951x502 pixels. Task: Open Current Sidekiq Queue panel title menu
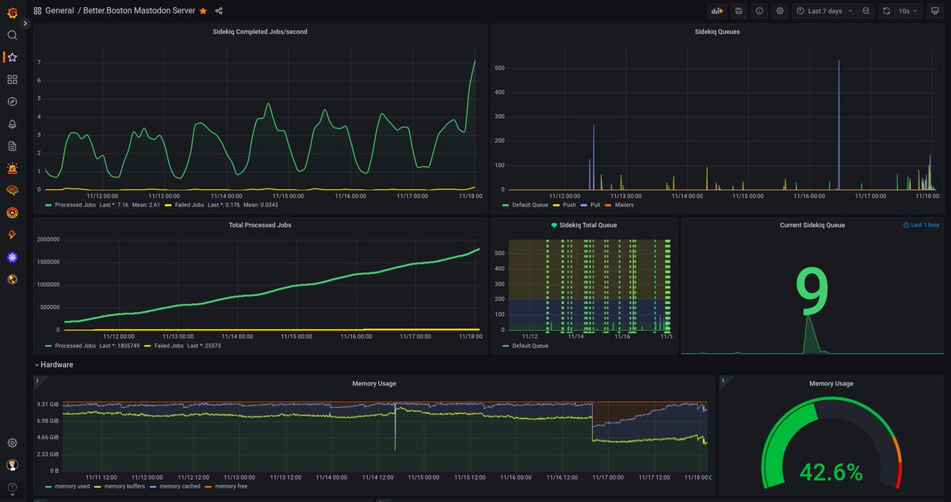click(x=812, y=225)
